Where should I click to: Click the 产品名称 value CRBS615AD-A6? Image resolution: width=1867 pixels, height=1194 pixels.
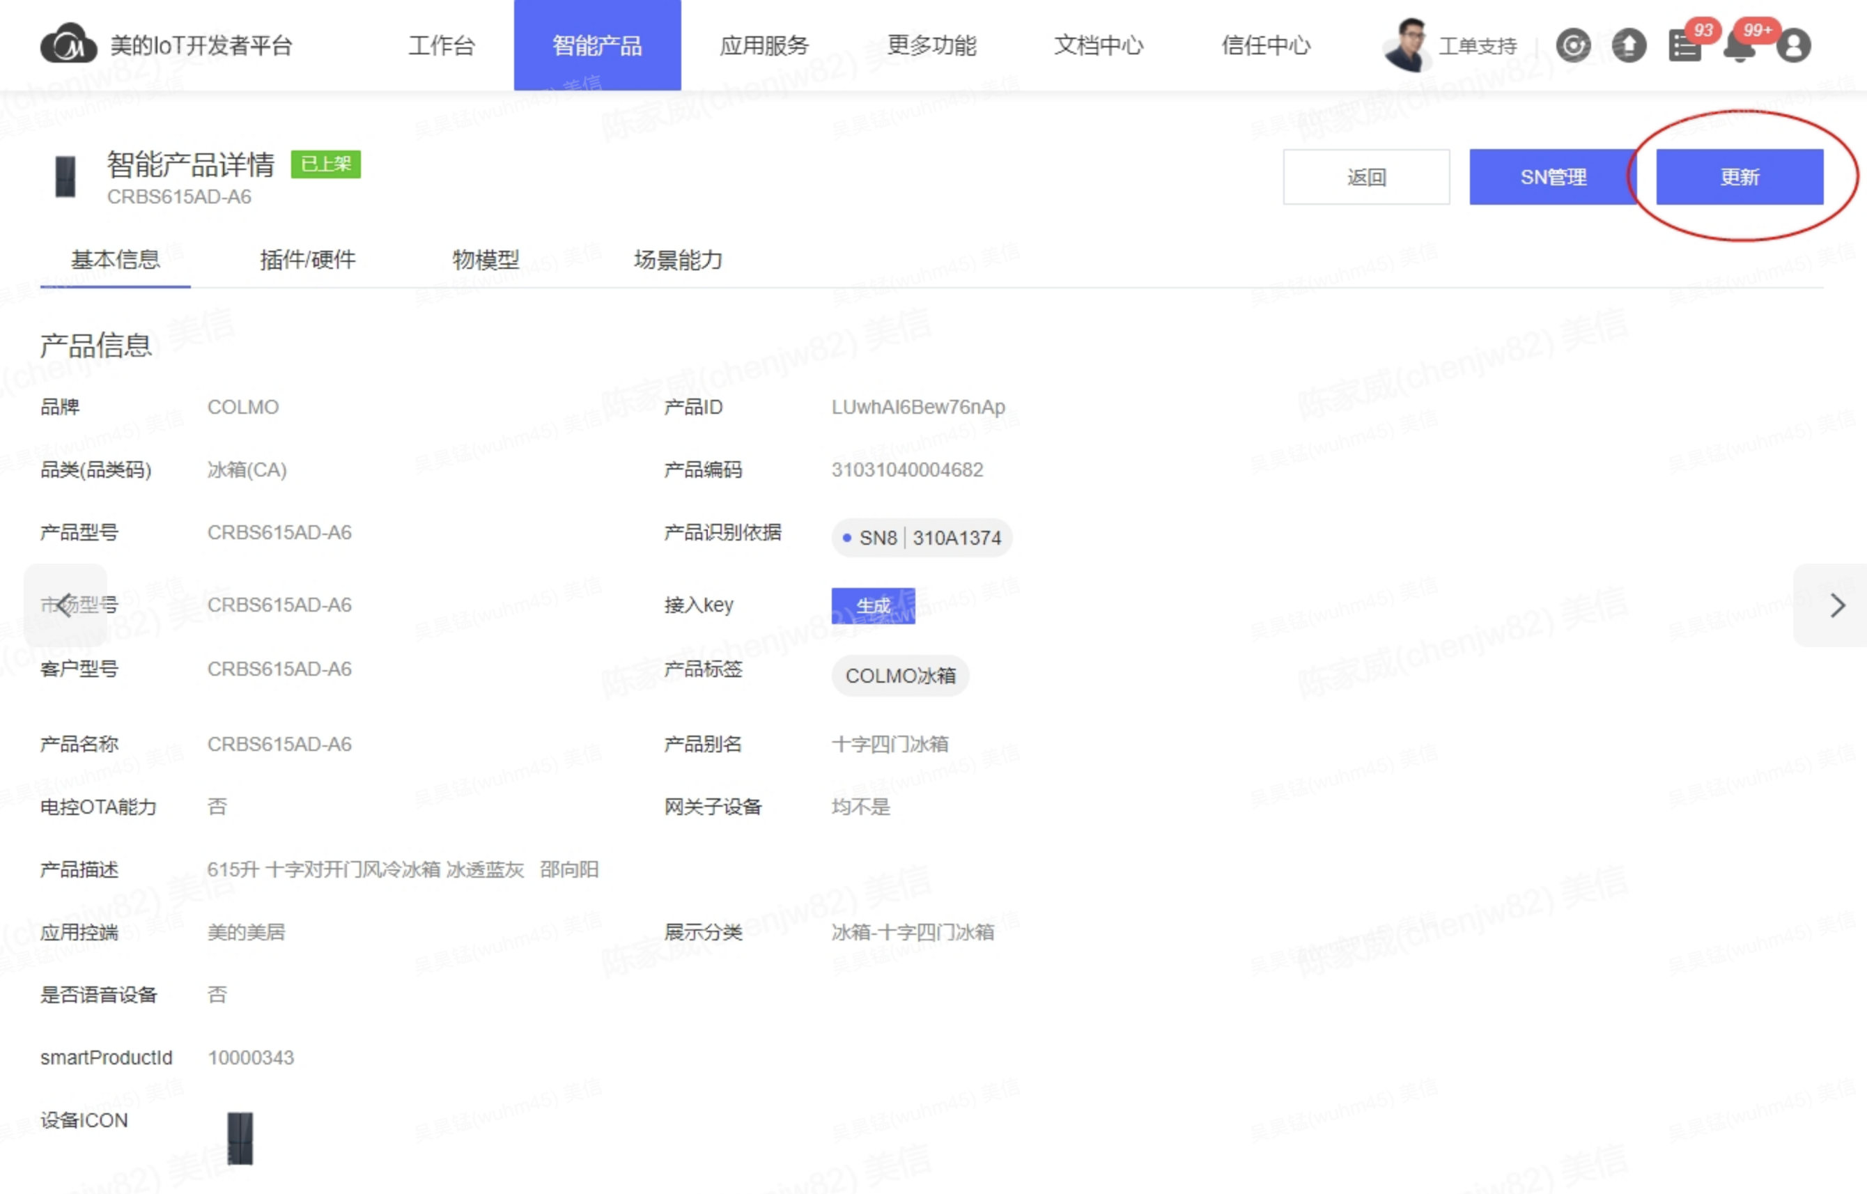tap(279, 744)
